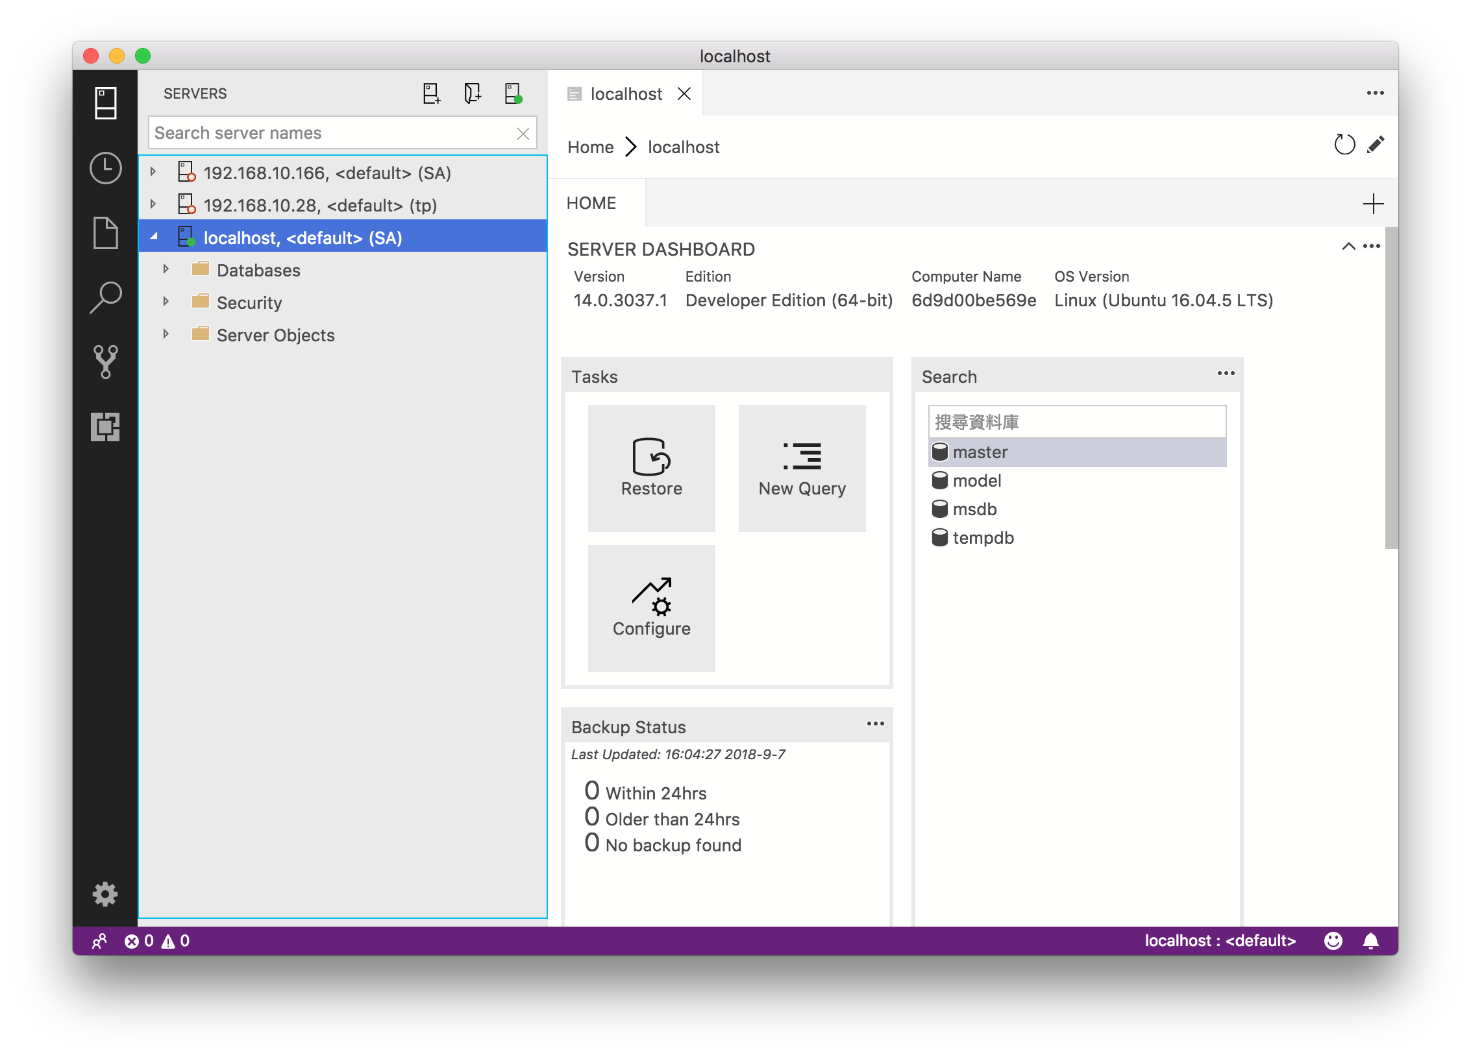Click Show Active Connections icon
Screen dimensions: 1471x1059
pos(513,93)
